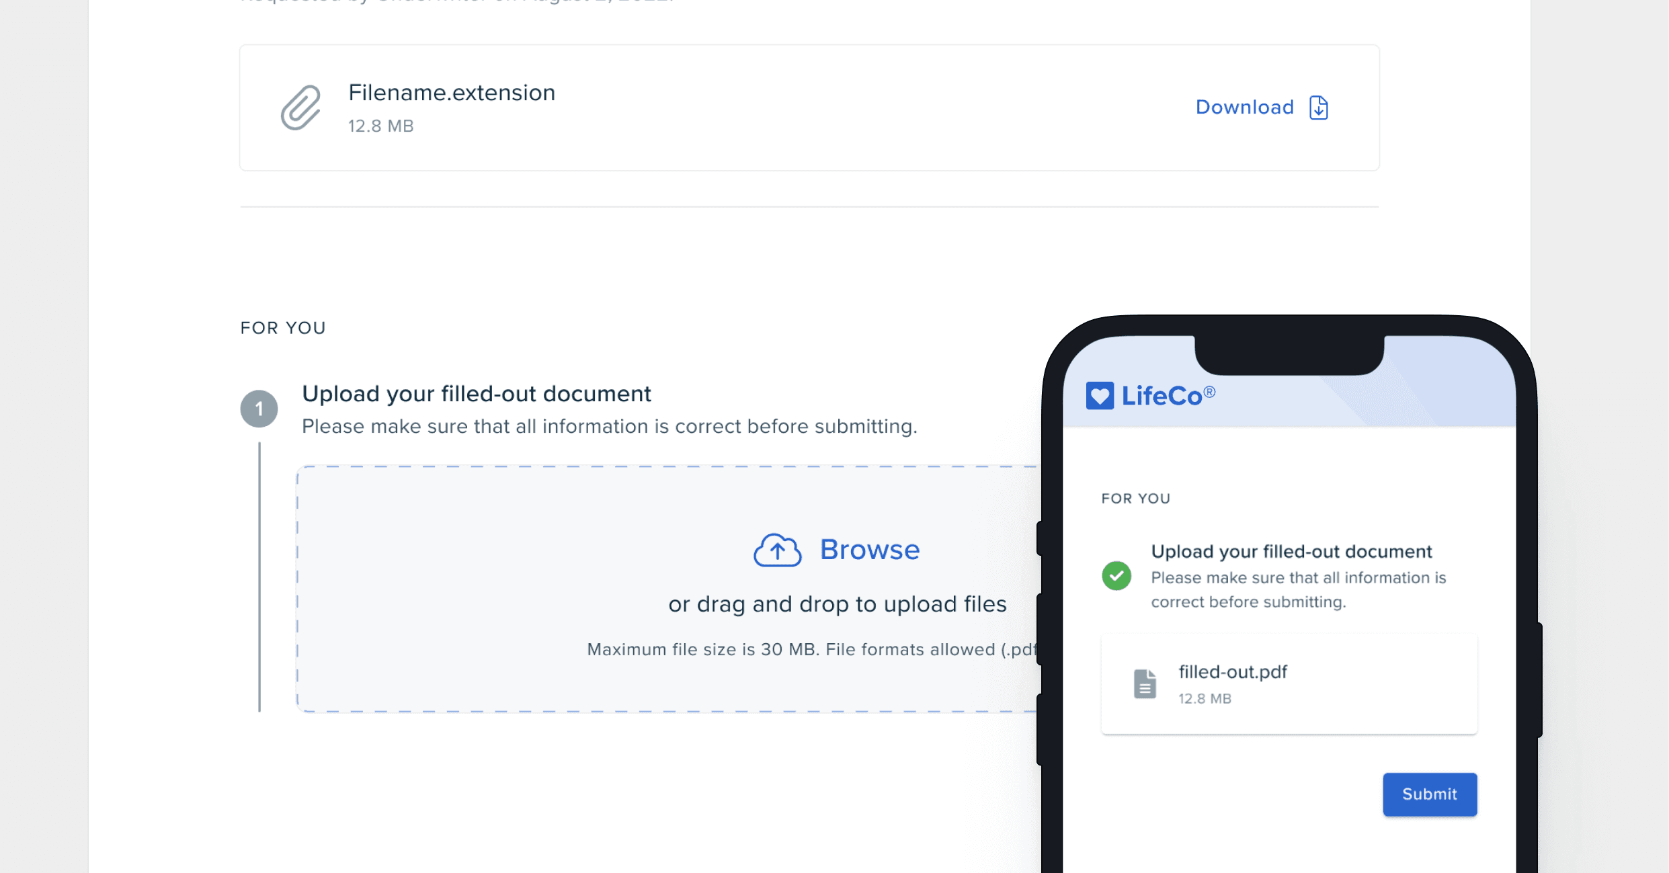Click the step 1 number circle
The height and width of the screenshot is (873, 1669).
259,409
